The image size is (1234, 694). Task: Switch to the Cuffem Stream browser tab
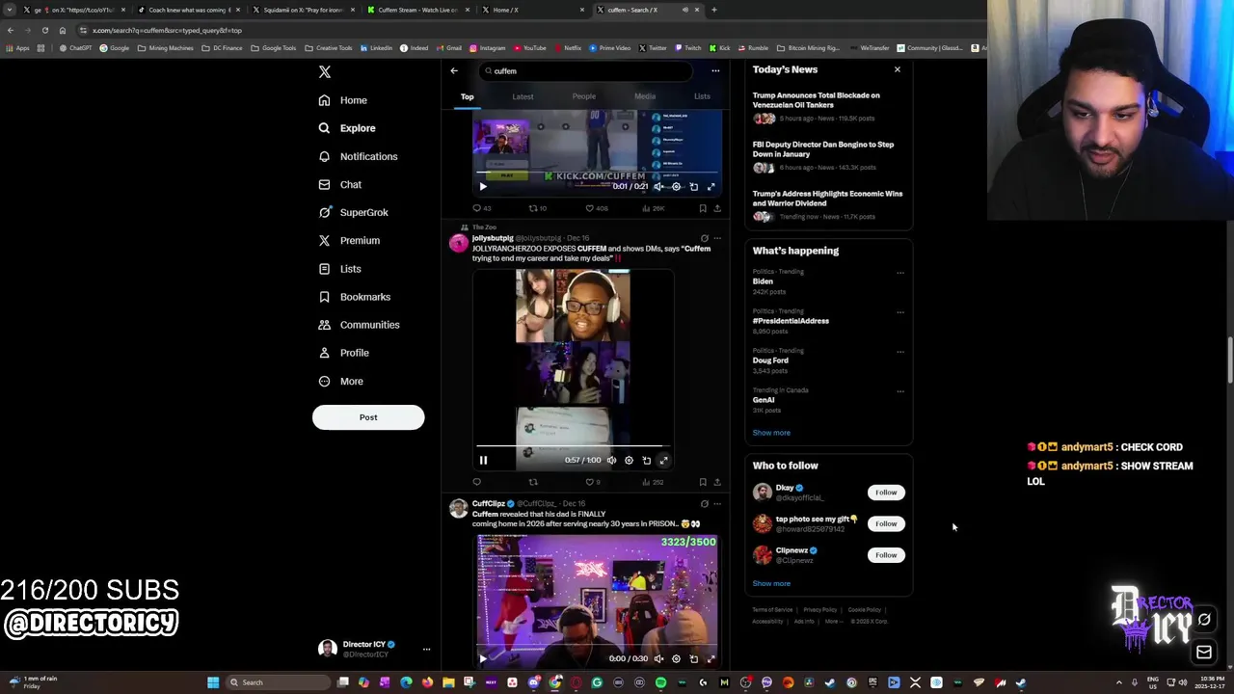tap(418, 10)
